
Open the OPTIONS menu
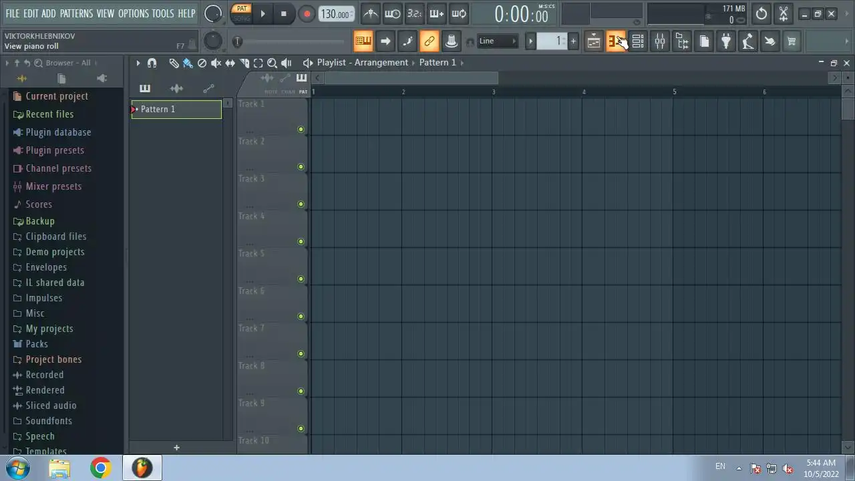click(x=134, y=13)
